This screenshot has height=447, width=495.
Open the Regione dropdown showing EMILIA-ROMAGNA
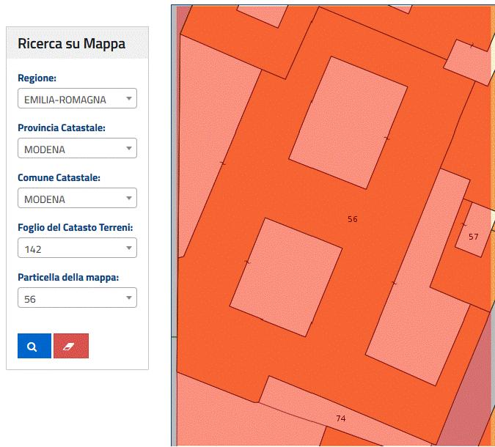77,98
